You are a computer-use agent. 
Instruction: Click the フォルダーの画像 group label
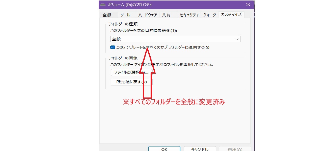click(123, 58)
